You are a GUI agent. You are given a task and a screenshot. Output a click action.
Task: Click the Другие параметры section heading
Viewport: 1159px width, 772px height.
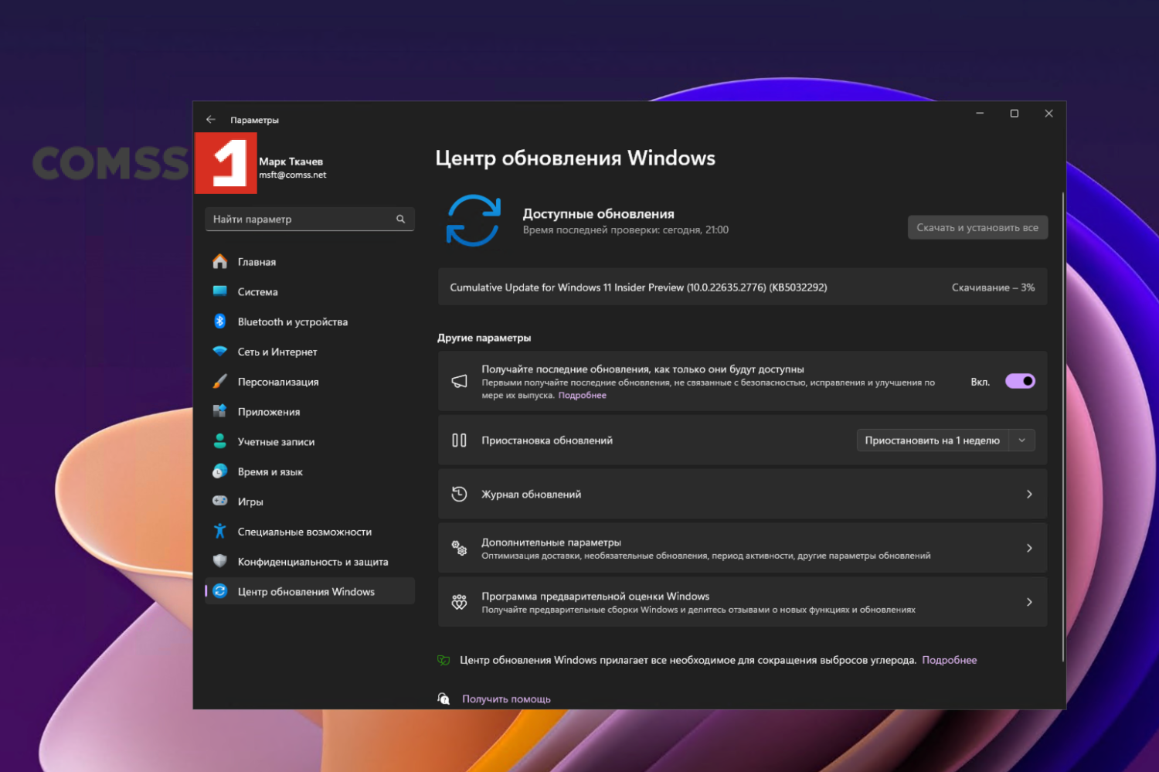click(x=484, y=338)
